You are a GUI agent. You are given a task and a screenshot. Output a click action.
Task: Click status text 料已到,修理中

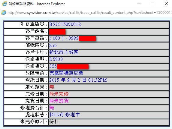pyautogui.click(x=65, y=115)
